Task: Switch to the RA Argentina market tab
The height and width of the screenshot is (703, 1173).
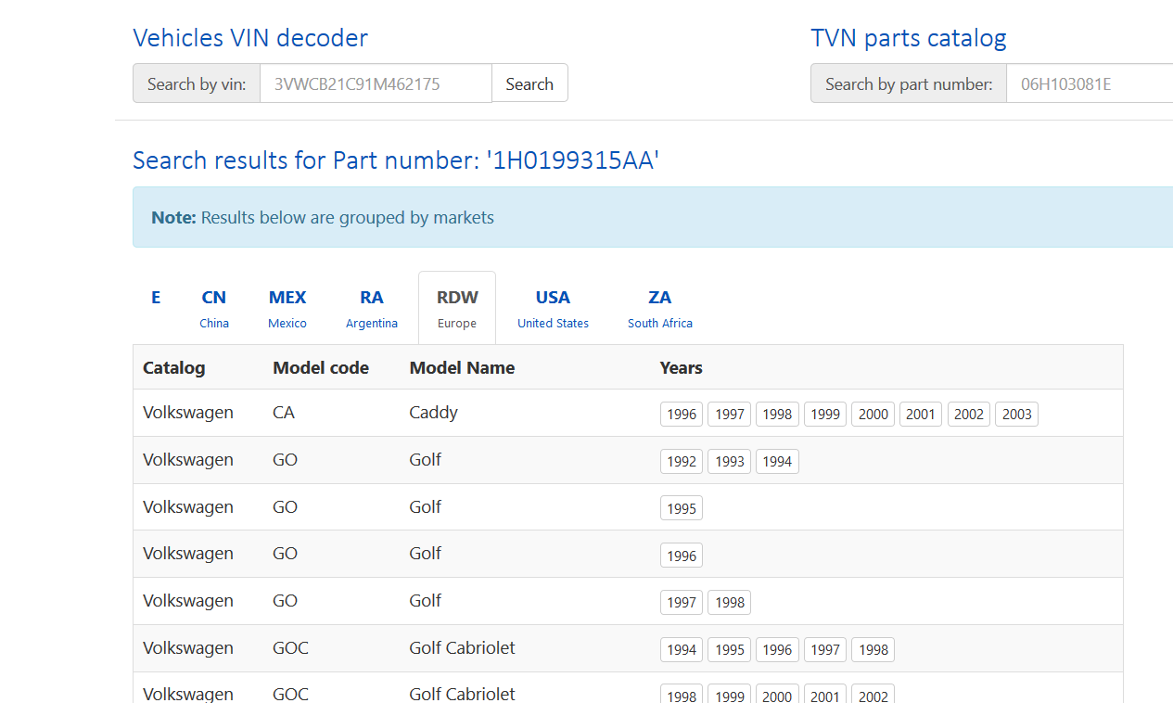Action: (x=372, y=308)
